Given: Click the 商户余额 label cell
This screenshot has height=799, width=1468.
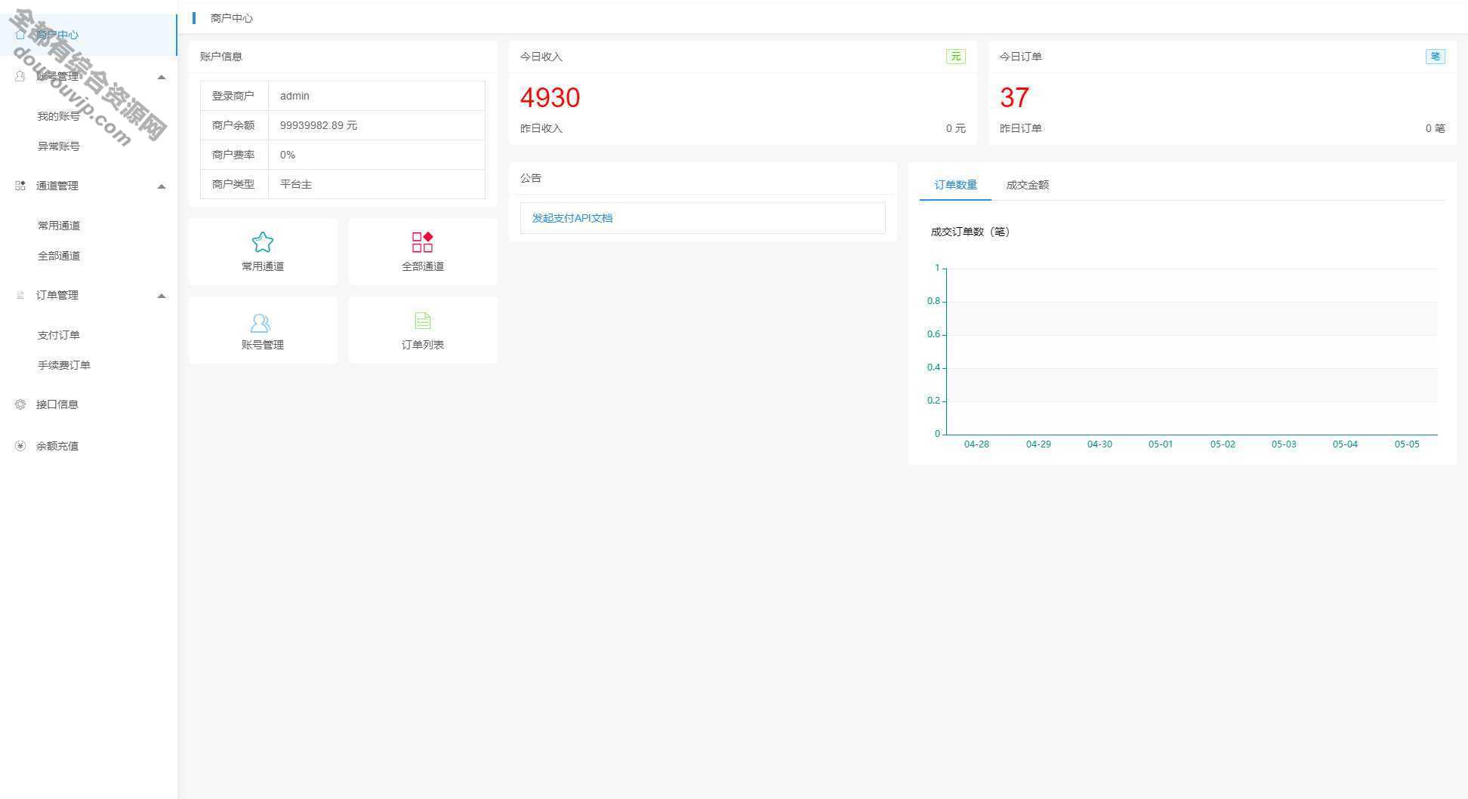Looking at the screenshot, I should point(234,125).
